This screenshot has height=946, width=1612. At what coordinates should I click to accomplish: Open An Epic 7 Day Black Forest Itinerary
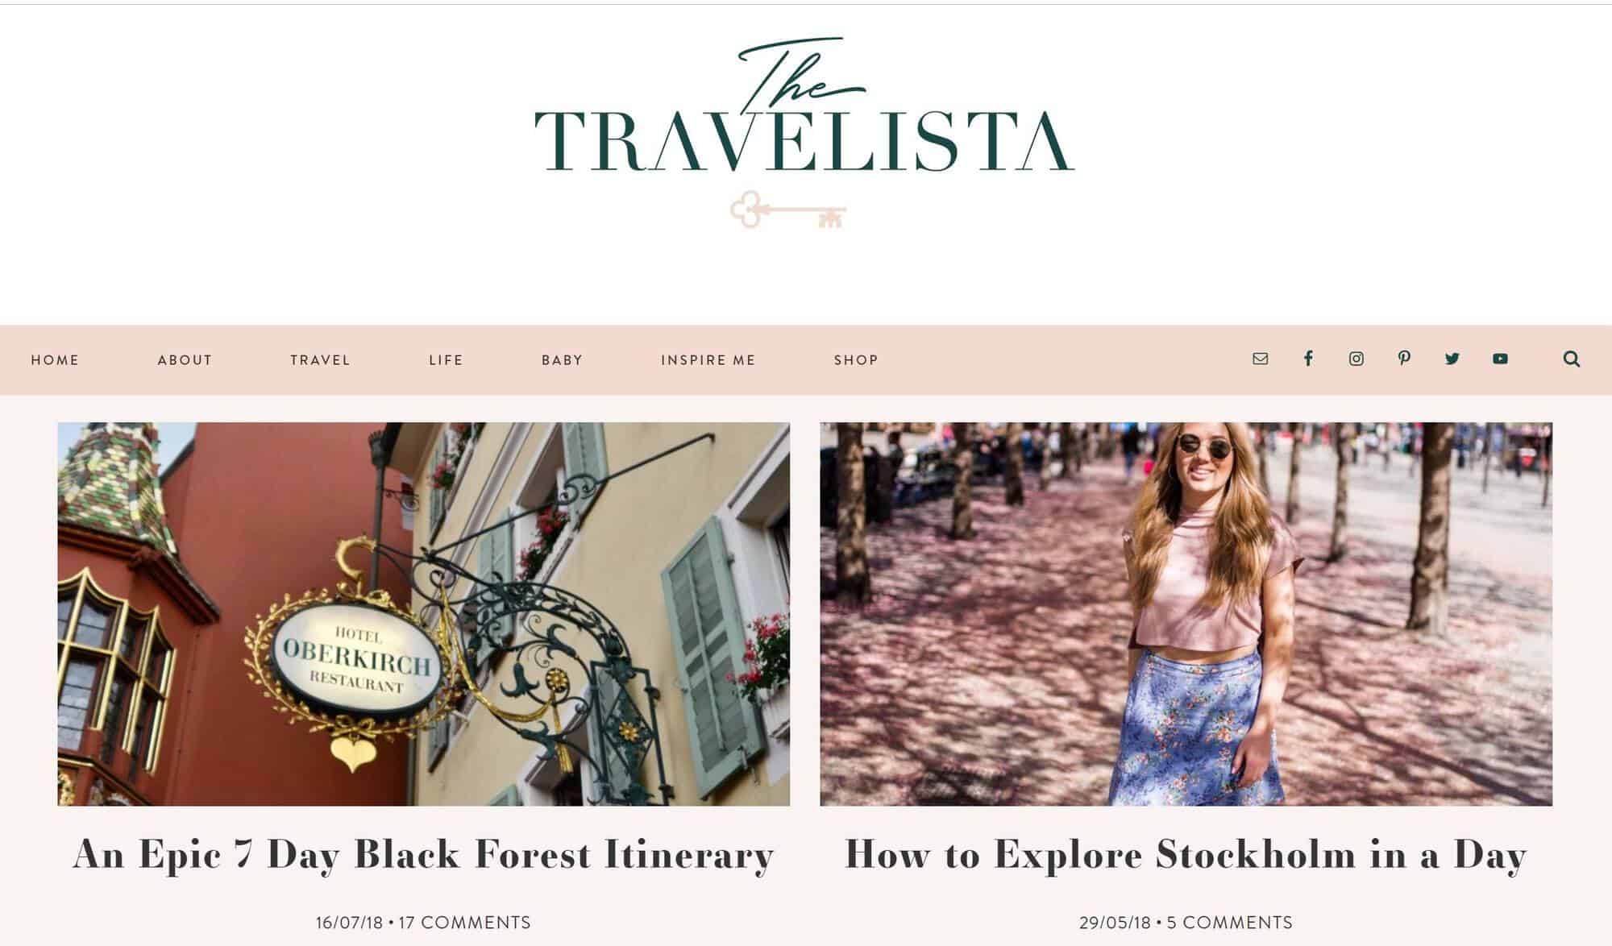point(424,855)
